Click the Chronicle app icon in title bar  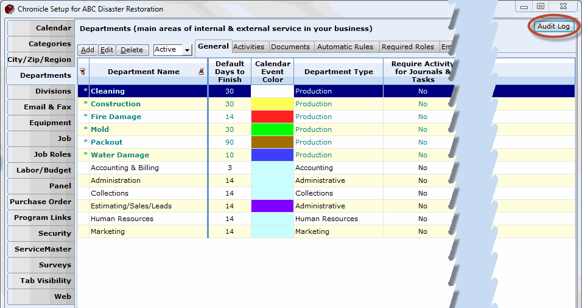coord(9,9)
